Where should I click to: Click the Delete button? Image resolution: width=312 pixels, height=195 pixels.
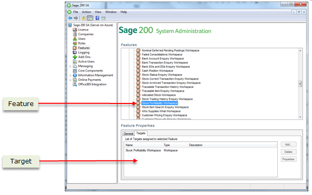pos(289,152)
